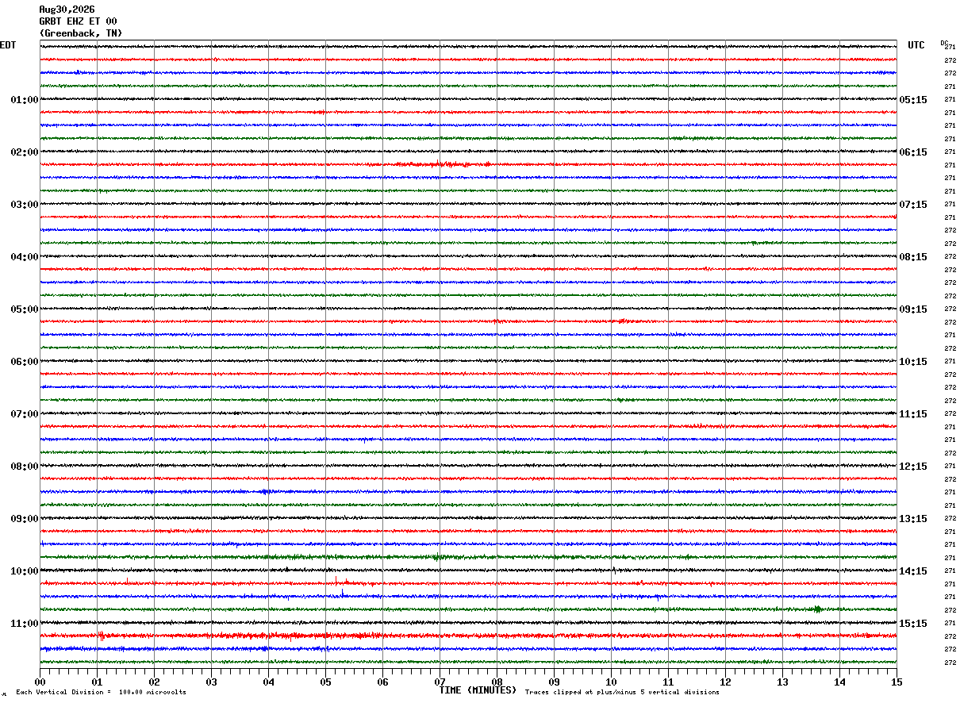Viewport: 960px width, 703px height.
Task: Click the Aug30,2026 date heading
Action: click(x=67, y=10)
